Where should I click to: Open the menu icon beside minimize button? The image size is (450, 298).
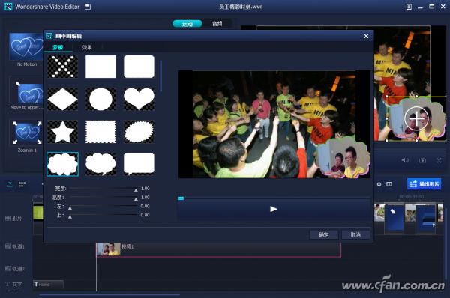click(409, 7)
